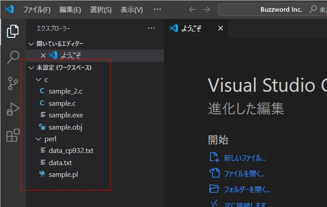
Task: Click the command center search box
Action: [x=272, y=9]
